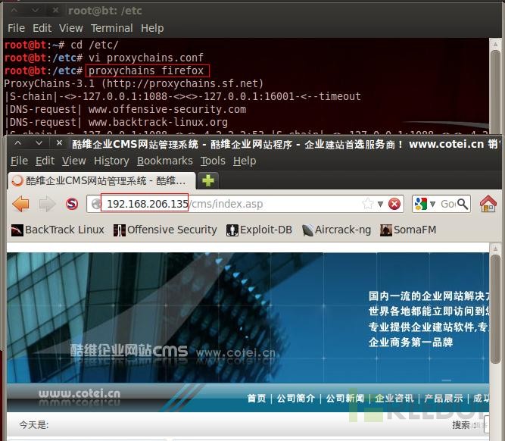
Task: Click the search magnifier icon
Action: click(x=463, y=204)
